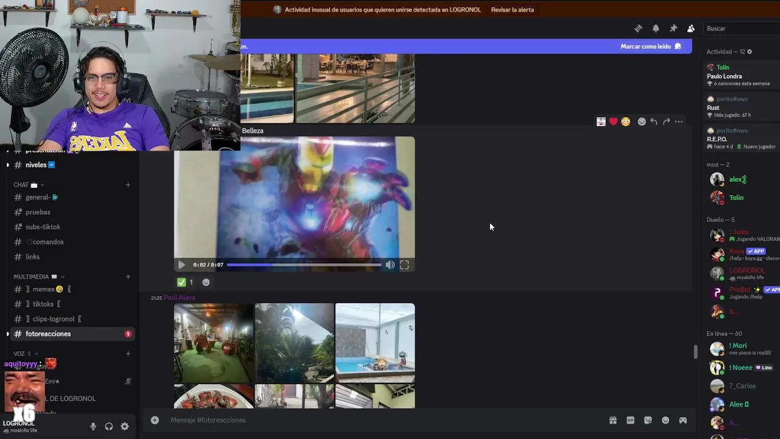Open alex member in mod list
This screenshot has height=439, width=780.
tap(742, 179)
